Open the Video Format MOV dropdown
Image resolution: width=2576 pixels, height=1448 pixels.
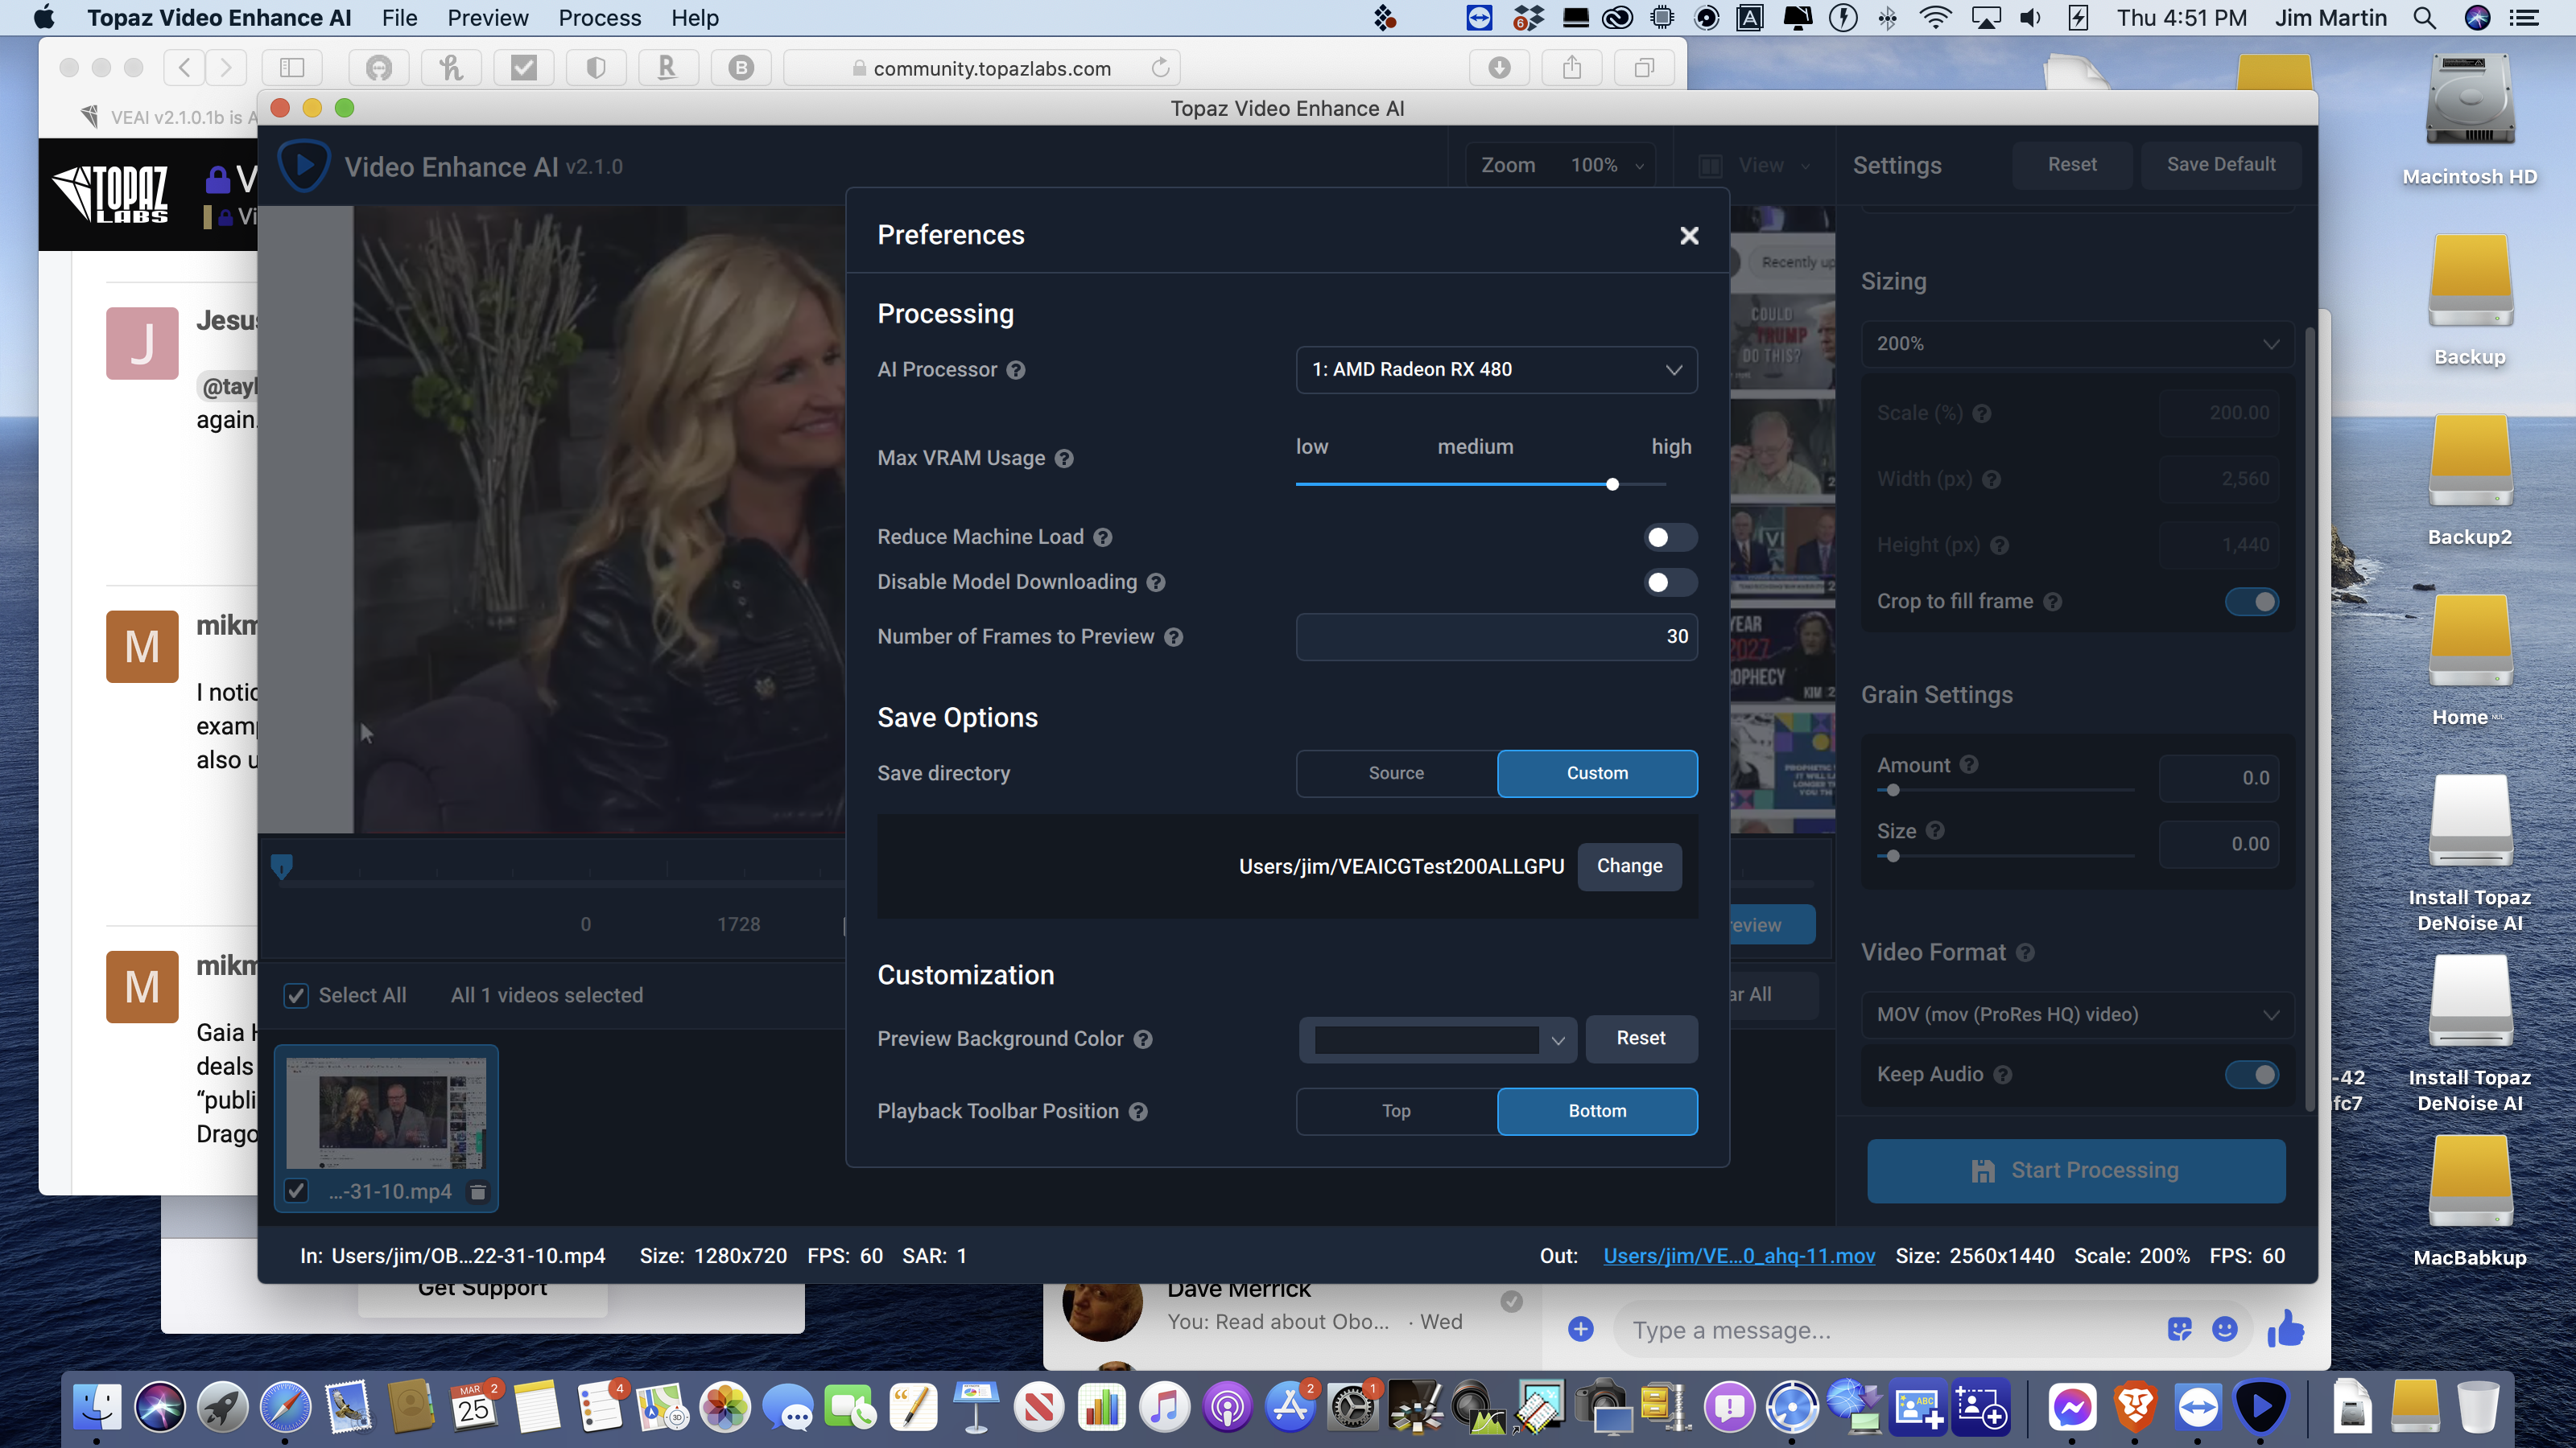tap(2076, 1014)
